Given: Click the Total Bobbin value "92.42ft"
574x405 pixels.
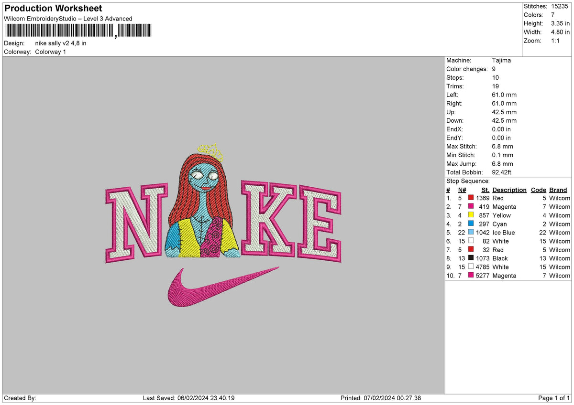Looking at the screenshot, I should tap(504, 172).
